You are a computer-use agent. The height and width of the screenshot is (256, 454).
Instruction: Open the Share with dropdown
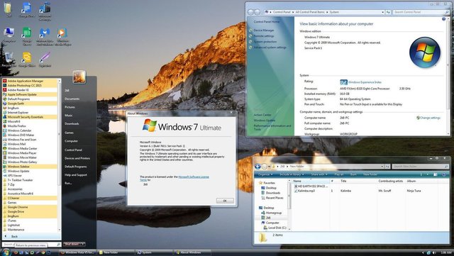pos(319,174)
